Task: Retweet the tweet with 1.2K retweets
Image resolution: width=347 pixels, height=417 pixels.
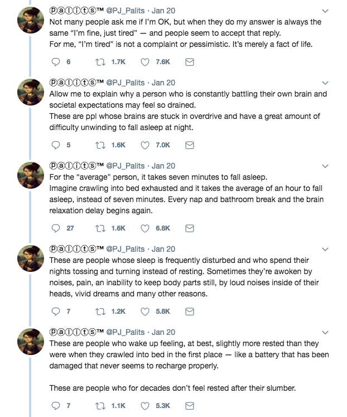Action: click(100, 311)
